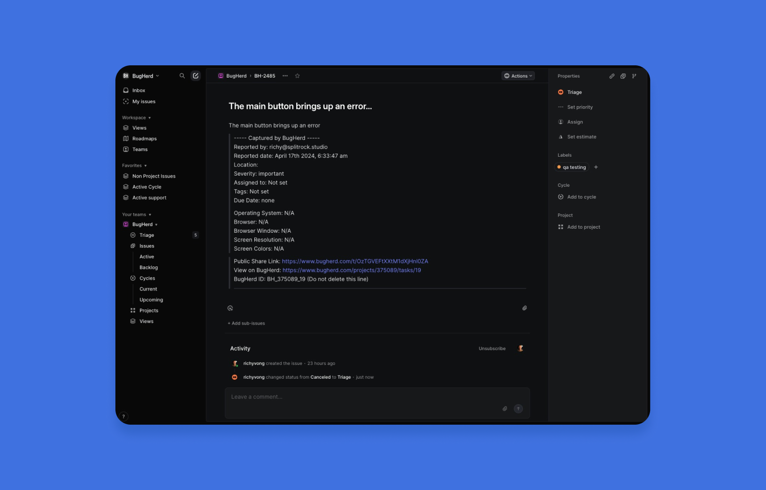Click the copy issue ID icon in Properties
Image resolution: width=766 pixels, height=490 pixels.
click(623, 76)
